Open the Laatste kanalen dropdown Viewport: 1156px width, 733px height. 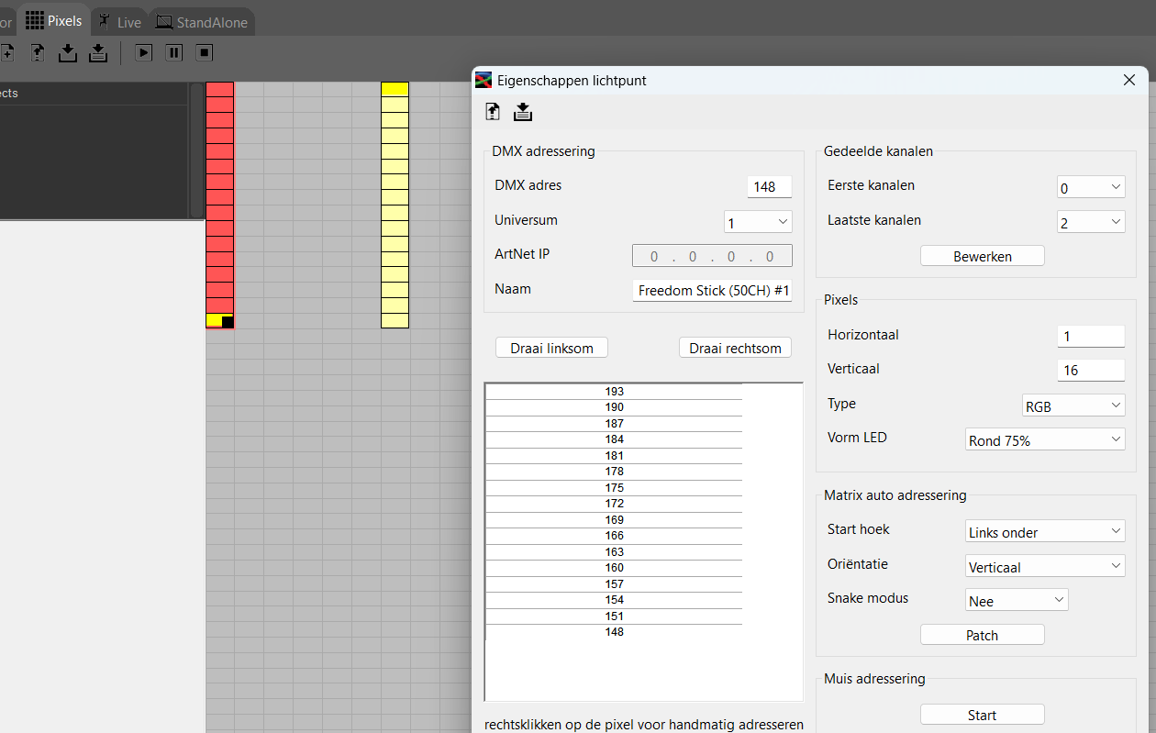point(1091,222)
